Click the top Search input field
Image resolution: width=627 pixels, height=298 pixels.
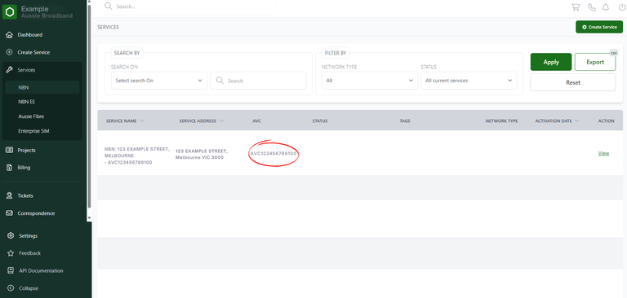[188, 7]
